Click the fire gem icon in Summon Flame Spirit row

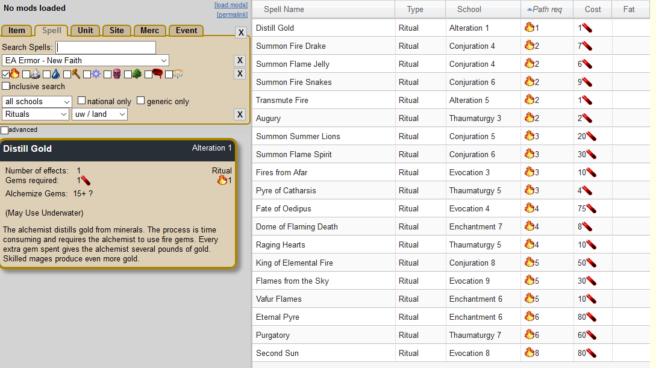[x=591, y=154]
